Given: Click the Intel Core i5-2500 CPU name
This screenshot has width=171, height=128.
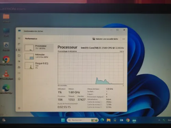Looking at the screenshot, I should tap(102, 48).
